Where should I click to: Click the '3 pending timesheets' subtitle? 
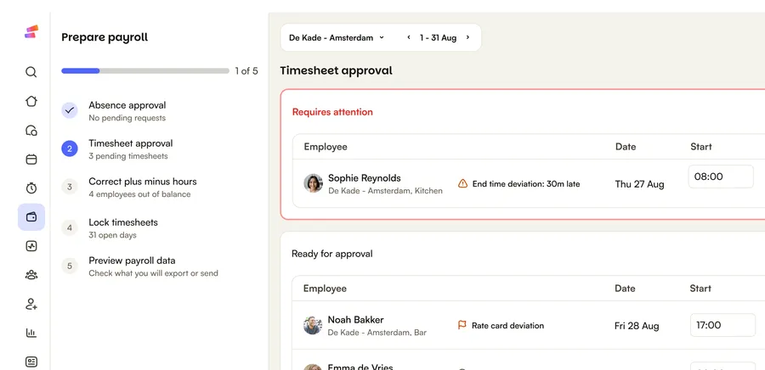[x=128, y=156]
